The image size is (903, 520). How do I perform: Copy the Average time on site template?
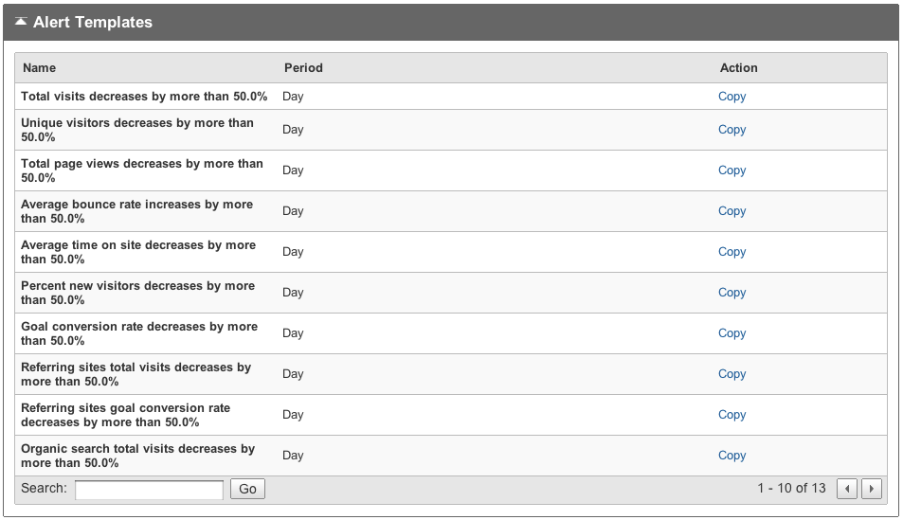tap(731, 252)
